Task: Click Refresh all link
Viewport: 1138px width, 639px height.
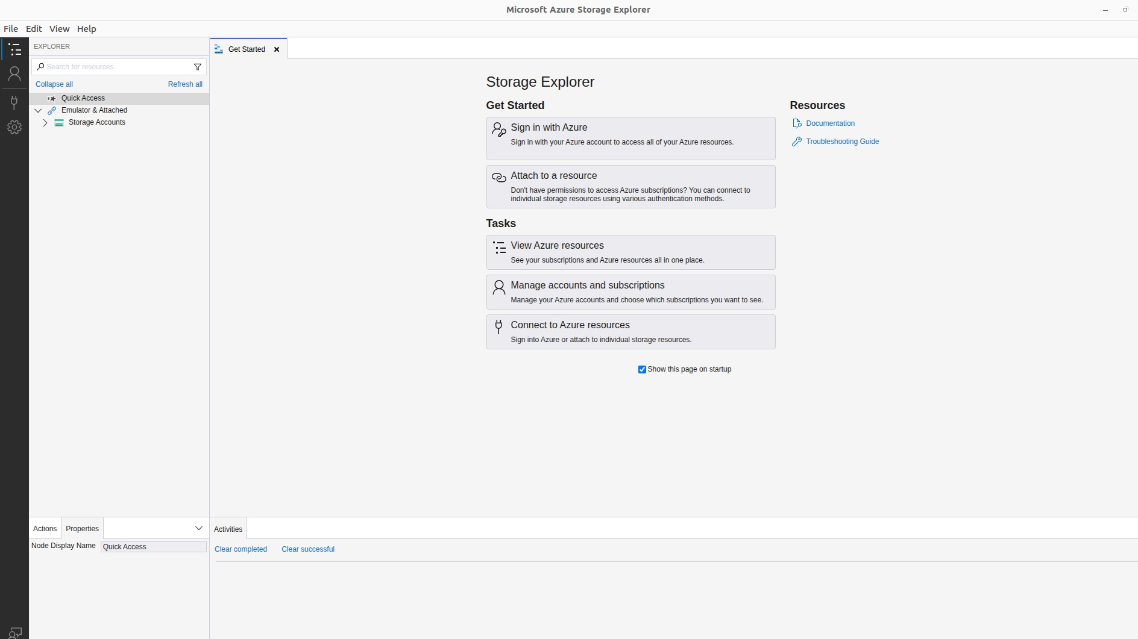Action: pyautogui.click(x=185, y=84)
